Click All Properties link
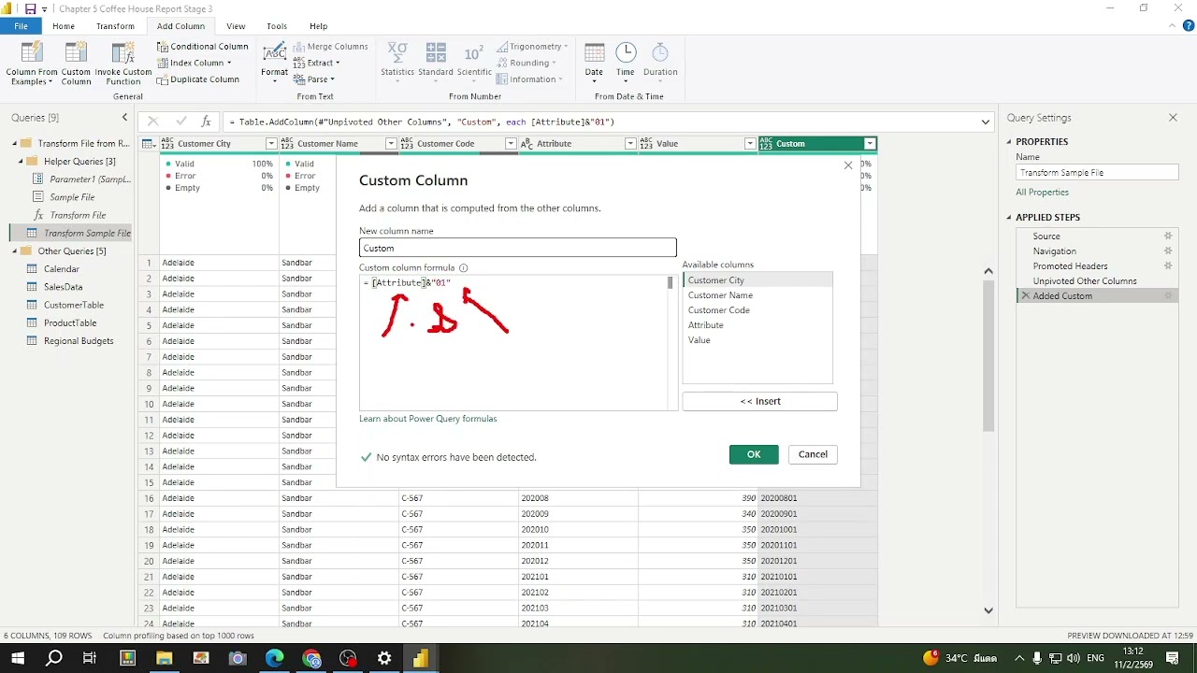The width and height of the screenshot is (1197, 673). tap(1042, 193)
